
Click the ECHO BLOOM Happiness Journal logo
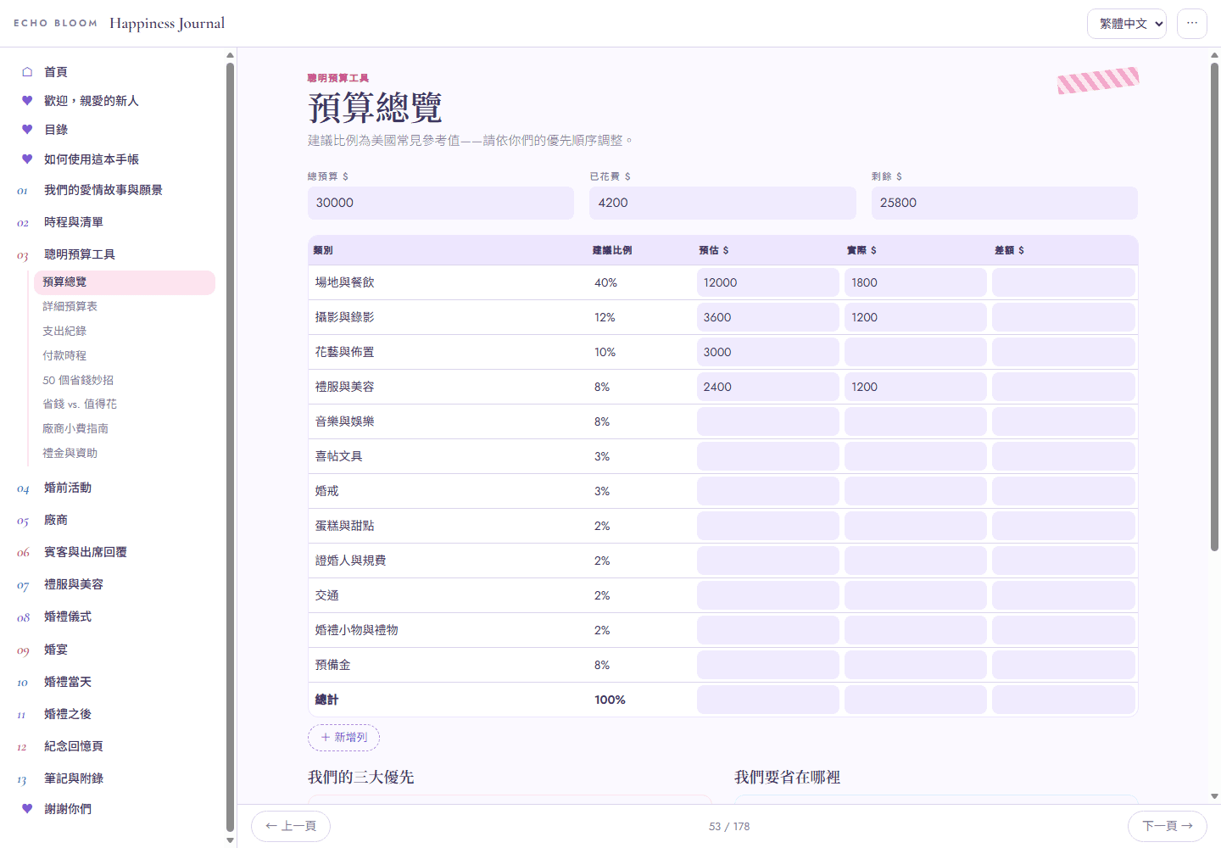tap(119, 24)
